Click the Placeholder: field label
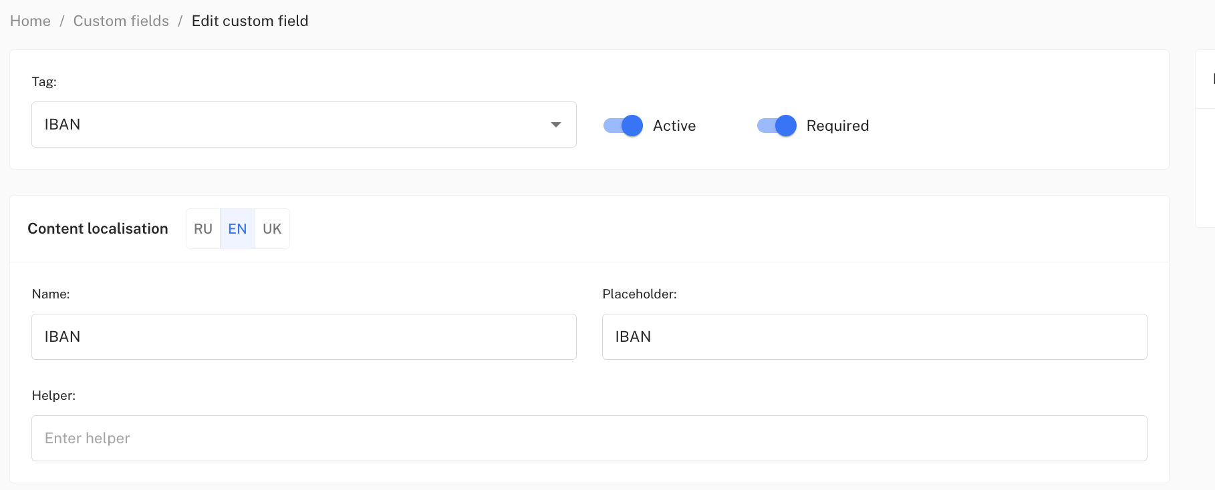The height and width of the screenshot is (490, 1215). tap(639, 294)
